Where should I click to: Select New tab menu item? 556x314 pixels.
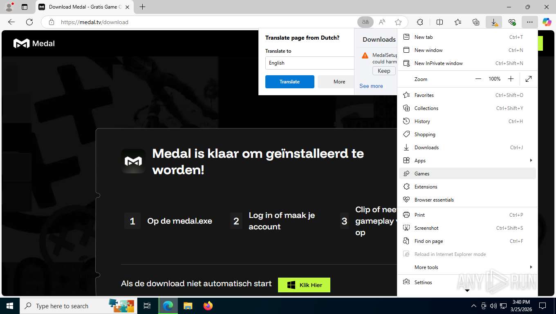point(467,37)
